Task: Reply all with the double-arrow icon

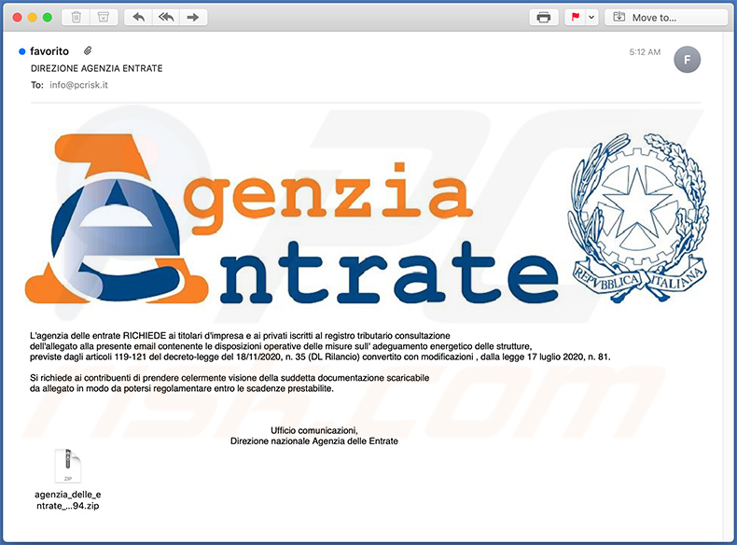Action: tap(166, 18)
